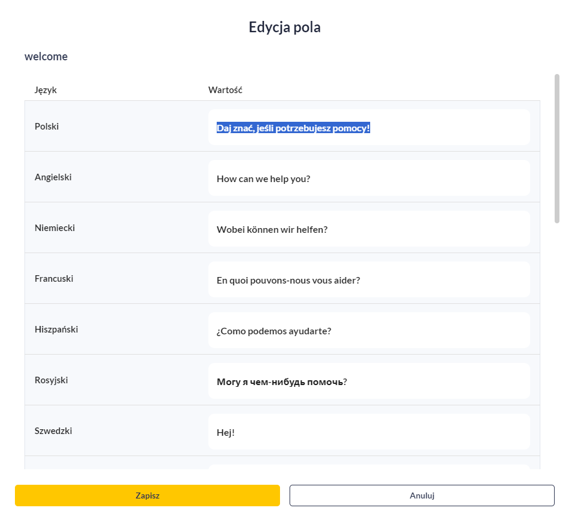Click the Wartość column header
Image resolution: width=566 pixels, height=517 pixels.
pyautogui.click(x=225, y=90)
